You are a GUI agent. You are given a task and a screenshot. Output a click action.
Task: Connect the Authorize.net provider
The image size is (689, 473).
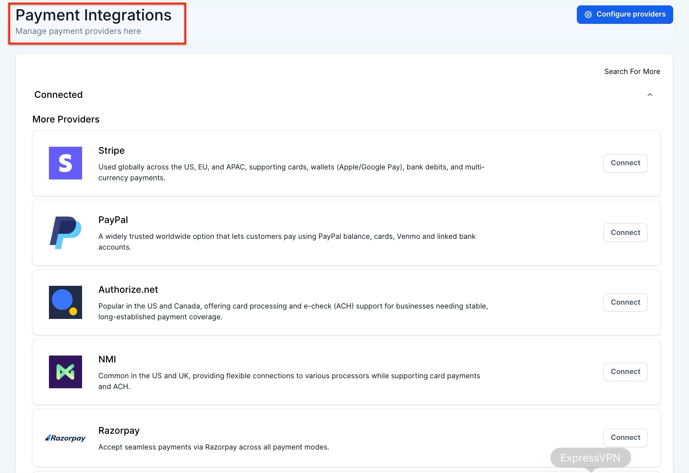(625, 302)
